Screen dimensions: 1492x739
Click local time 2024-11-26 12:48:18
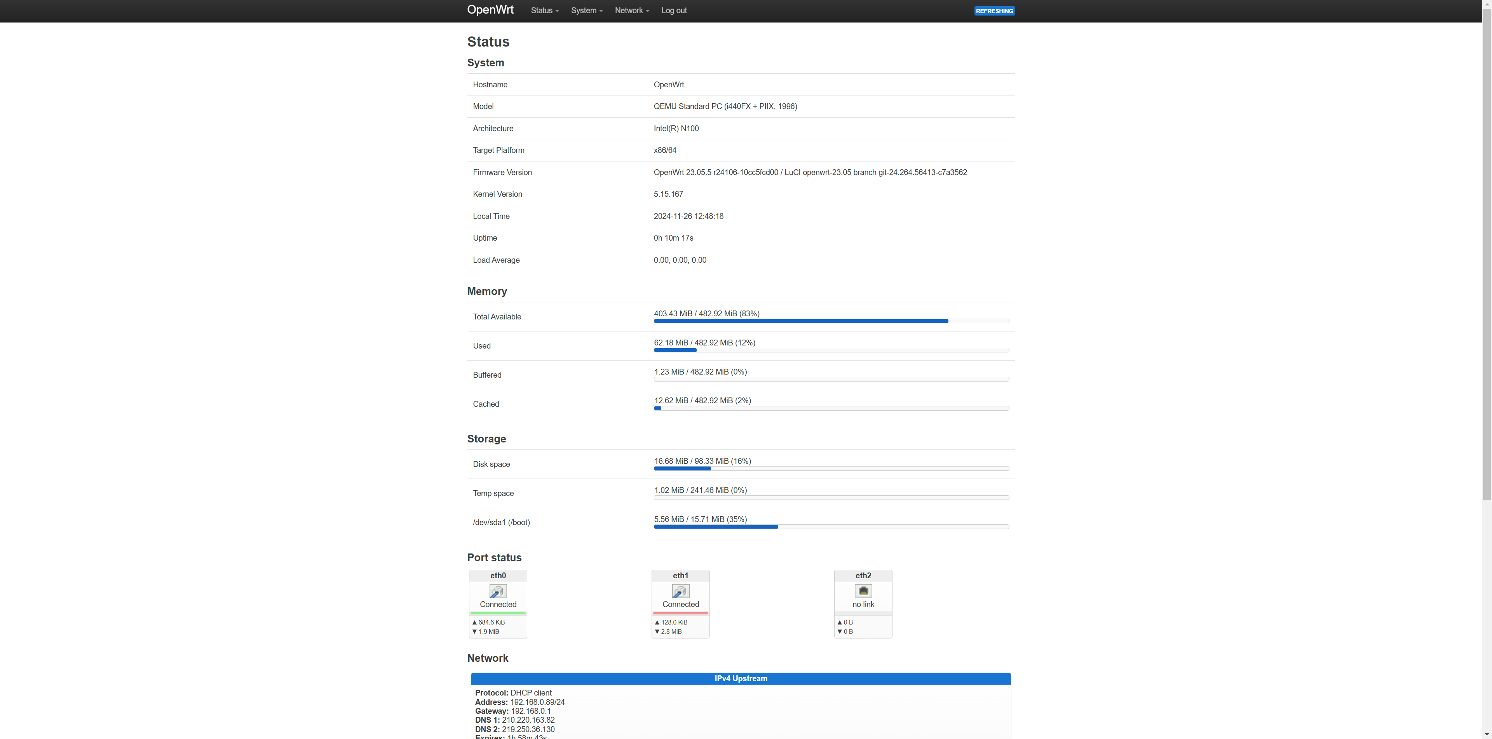pos(688,216)
